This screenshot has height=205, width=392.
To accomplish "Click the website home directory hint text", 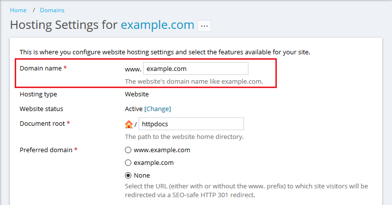I will [x=184, y=137].
